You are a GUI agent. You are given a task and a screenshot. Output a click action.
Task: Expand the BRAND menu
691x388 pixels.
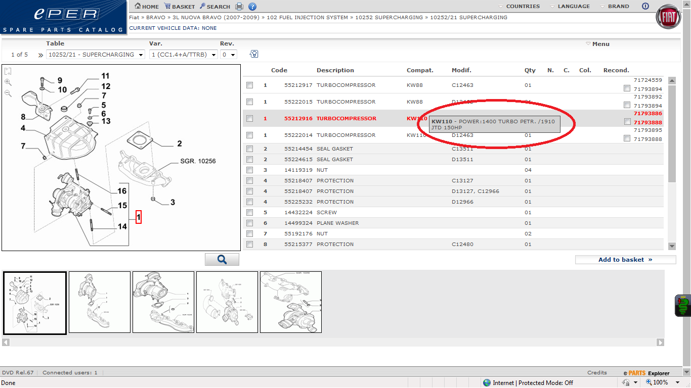(615, 7)
